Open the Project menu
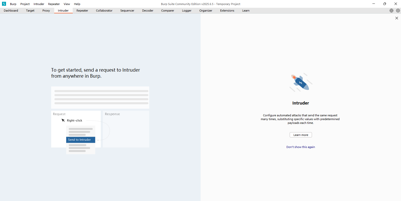 tap(25, 4)
